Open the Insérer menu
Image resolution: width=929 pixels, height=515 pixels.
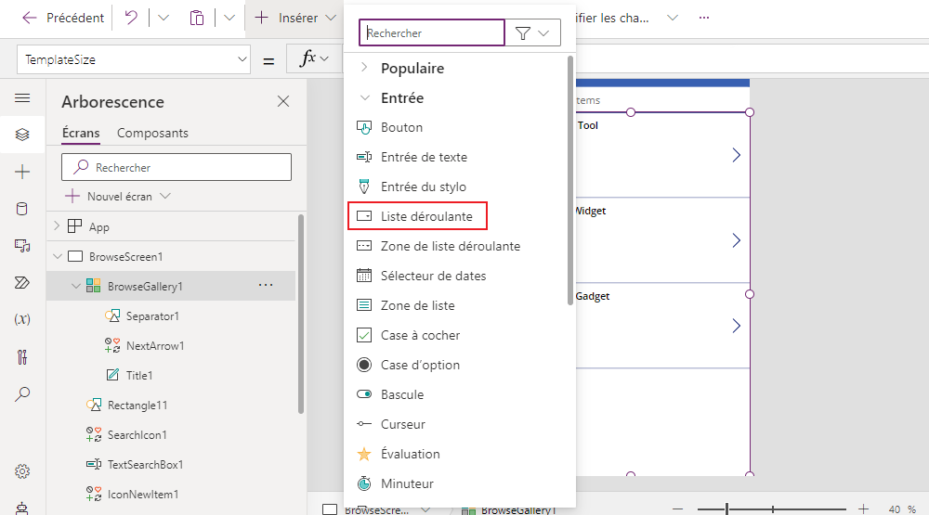[295, 18]
